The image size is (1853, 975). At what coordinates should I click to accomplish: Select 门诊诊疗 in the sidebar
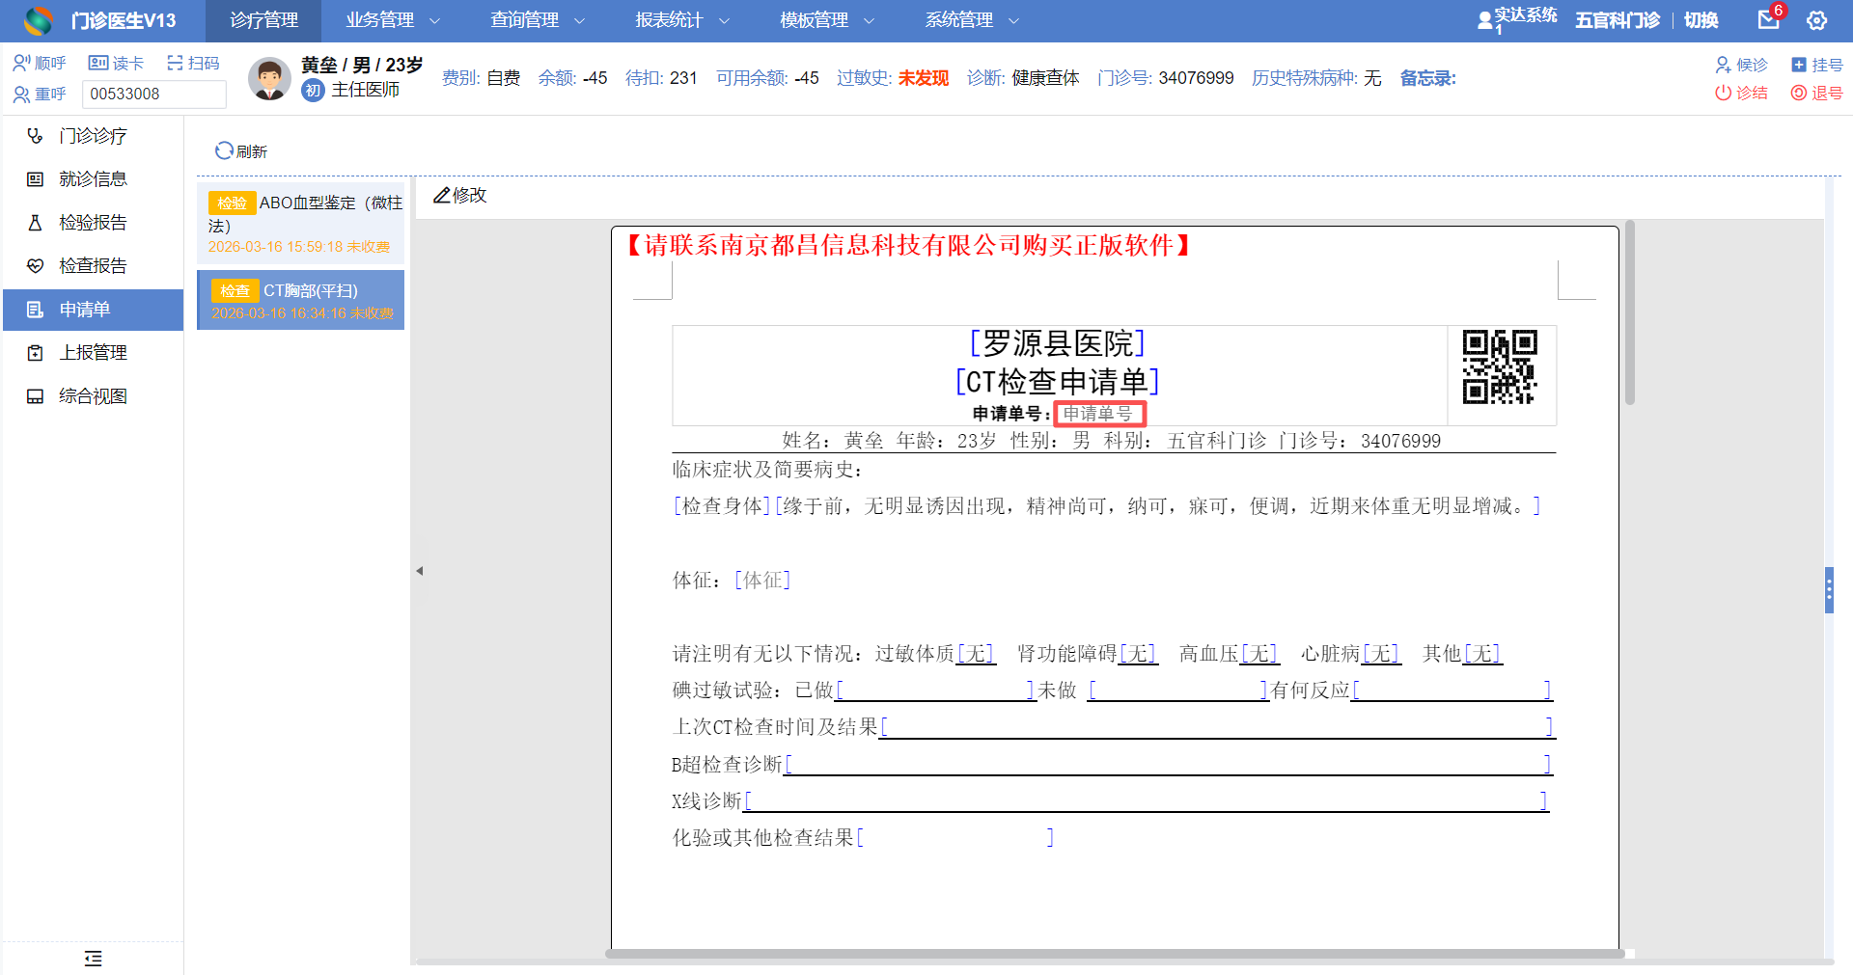(x=94, y=136)
